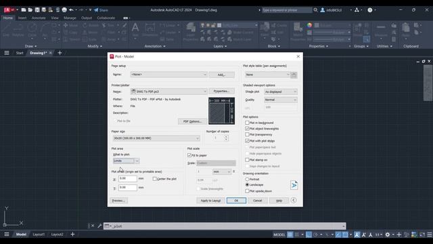Switch to the Collaborate ribbon tab
The height and width of the screenshot is (244, 433).
point(106,18)
